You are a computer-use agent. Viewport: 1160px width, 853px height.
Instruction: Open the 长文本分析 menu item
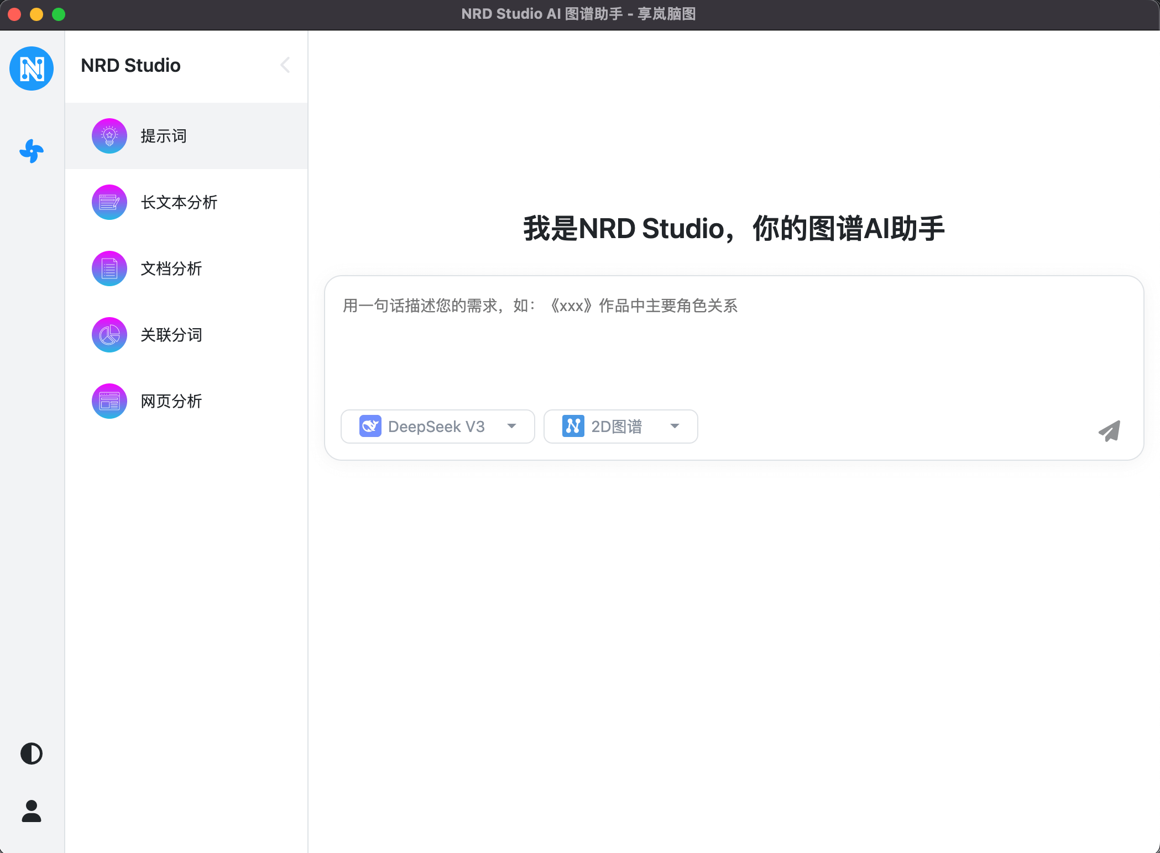point(186,202)
